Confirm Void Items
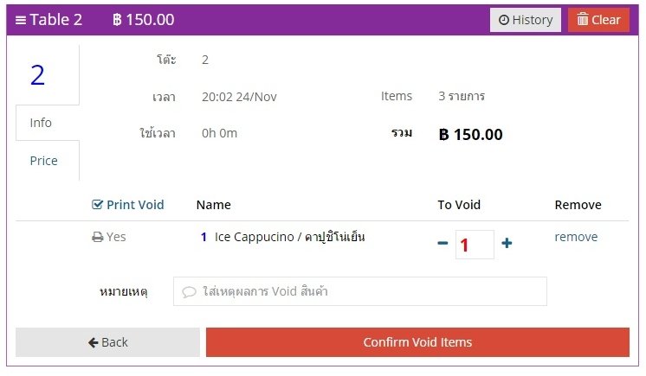Image resolution: width=646 pixels, height=376 pixels. 417,342
